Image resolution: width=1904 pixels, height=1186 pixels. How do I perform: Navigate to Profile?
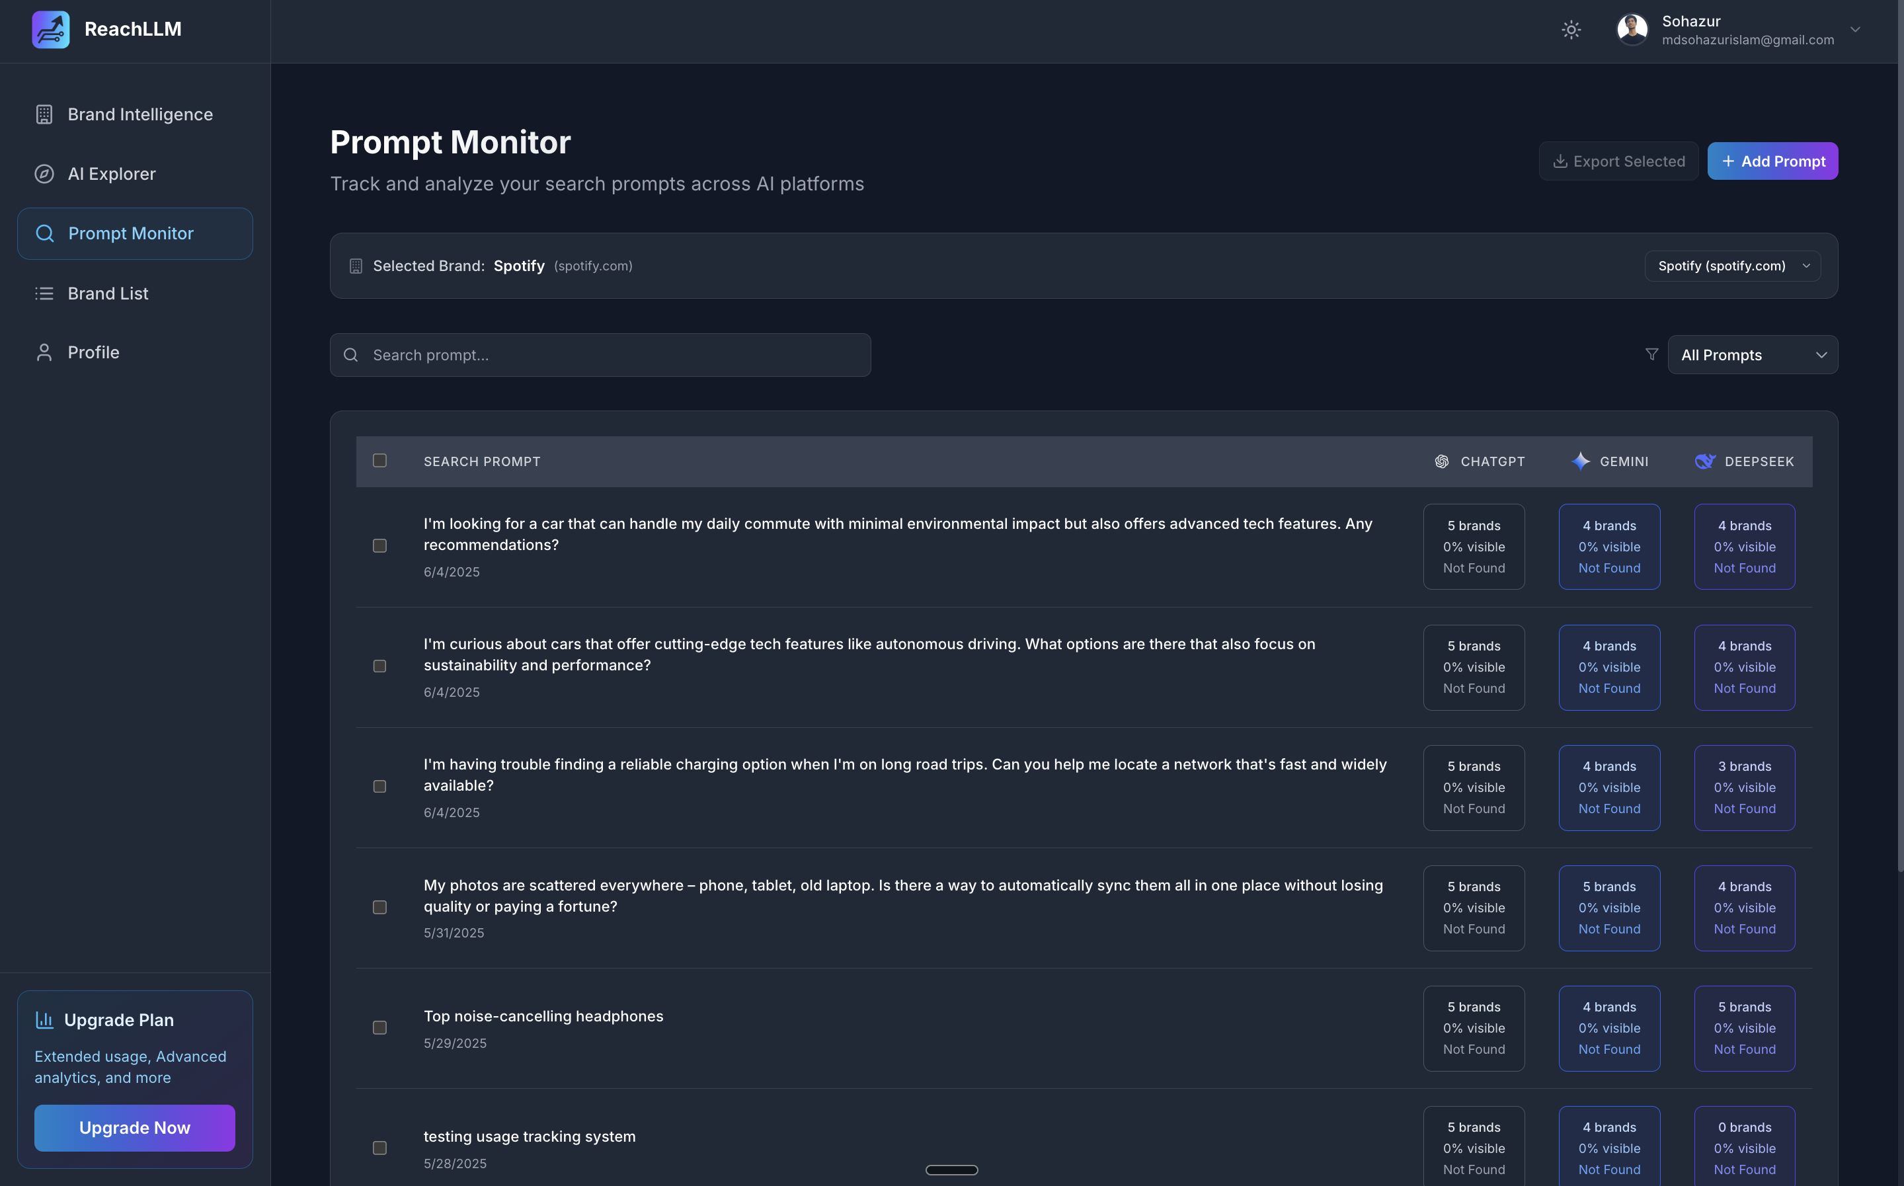135,352
